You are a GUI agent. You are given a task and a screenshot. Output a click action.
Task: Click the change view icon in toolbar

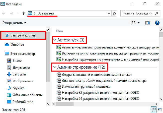click(133, 23)
